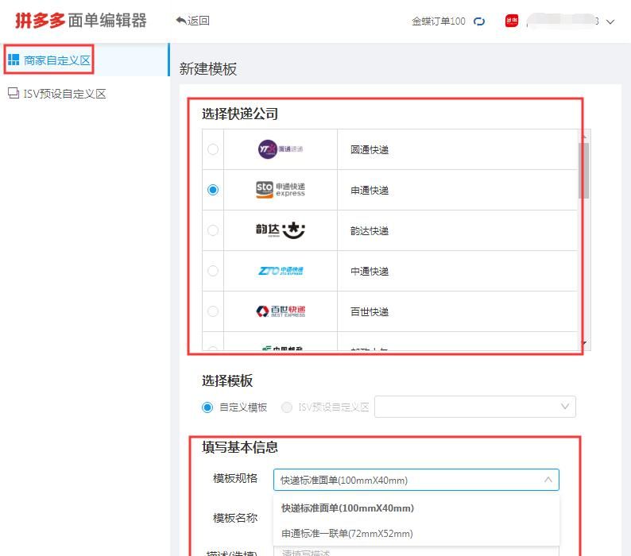Click the grid icon beside 商家自定义区
The height and width of the screenshot is (556, 631).
[x=14, y=60]
